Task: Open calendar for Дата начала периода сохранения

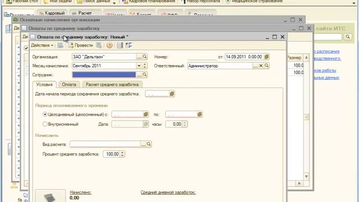Action: (x=172, y=94)
